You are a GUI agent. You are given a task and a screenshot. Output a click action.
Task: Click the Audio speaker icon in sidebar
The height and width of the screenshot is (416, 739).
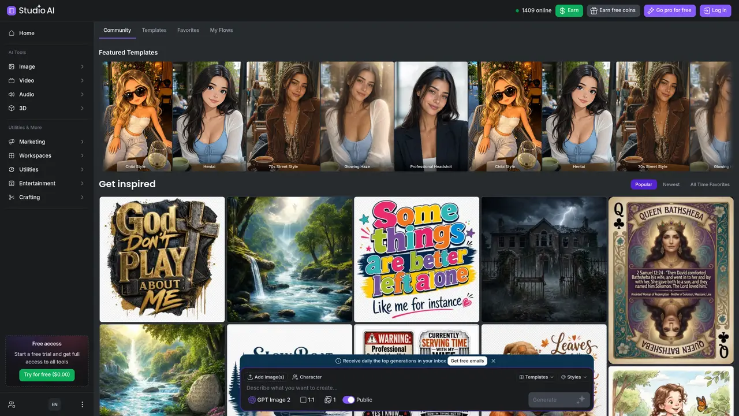coord(12,94)
